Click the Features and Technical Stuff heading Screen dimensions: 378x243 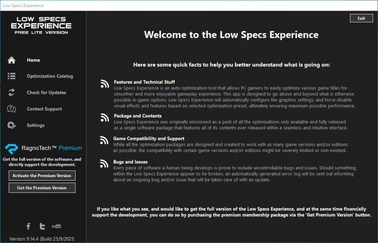pos(144,82)
